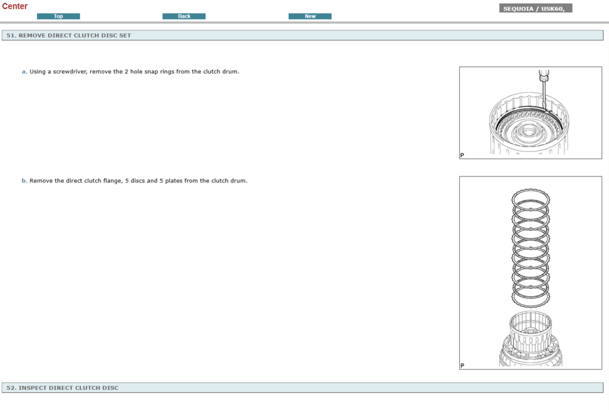609x410 pixels.
Task: Open the snap ring removal illustration
Action: [530, 113]
